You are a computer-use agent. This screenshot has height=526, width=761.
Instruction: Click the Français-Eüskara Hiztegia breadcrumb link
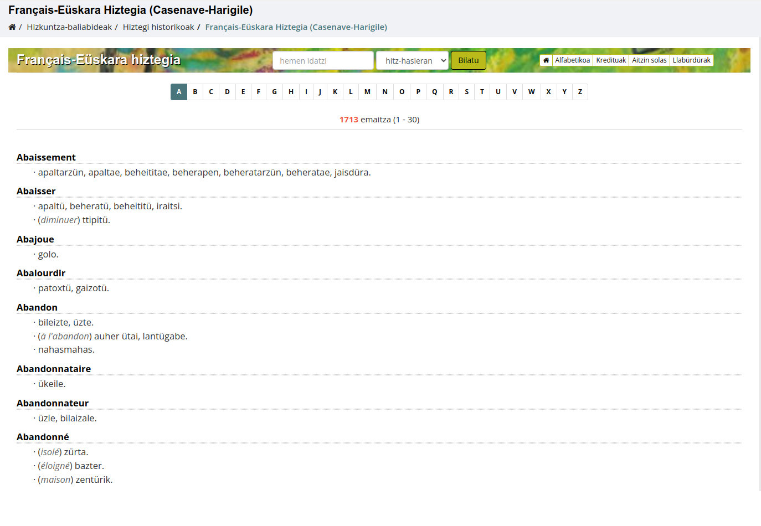coord(296,27)
